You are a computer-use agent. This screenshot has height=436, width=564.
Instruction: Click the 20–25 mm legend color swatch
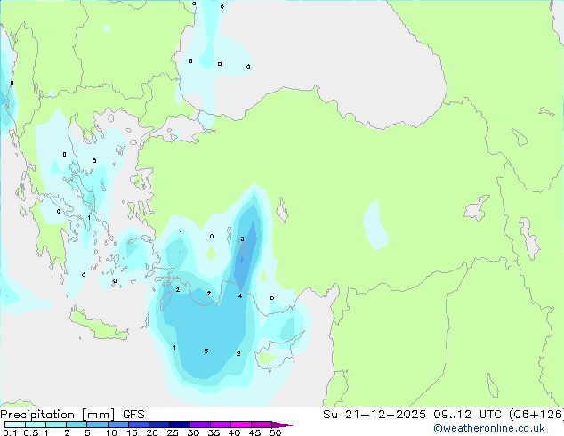point(158,424)
